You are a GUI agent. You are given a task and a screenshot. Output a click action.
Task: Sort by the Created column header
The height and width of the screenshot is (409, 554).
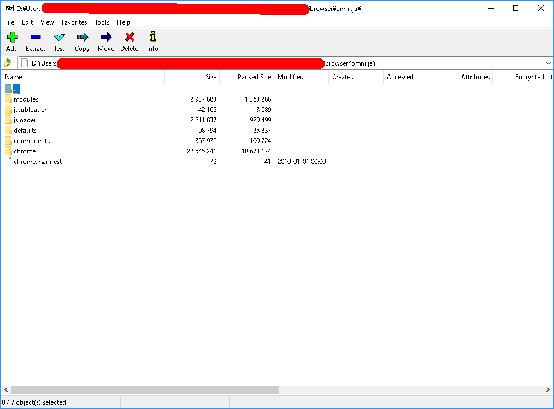(x=356, y=77)
